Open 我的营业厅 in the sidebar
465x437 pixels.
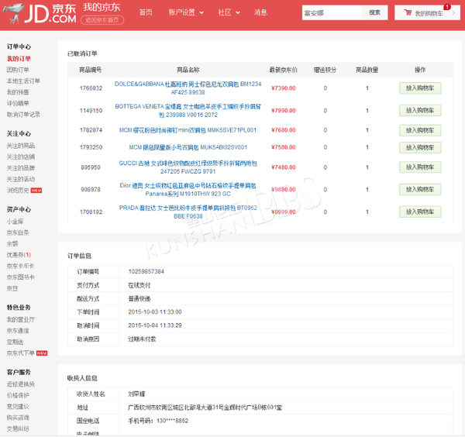coord(21,319)
